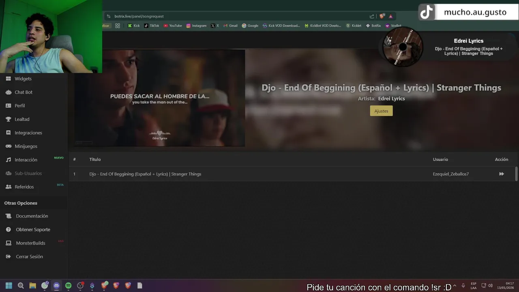519x292 pixels.
Task: Skip the Djo song with fast-forward icon
Action: pyautogui.click(x=502, y=174)
